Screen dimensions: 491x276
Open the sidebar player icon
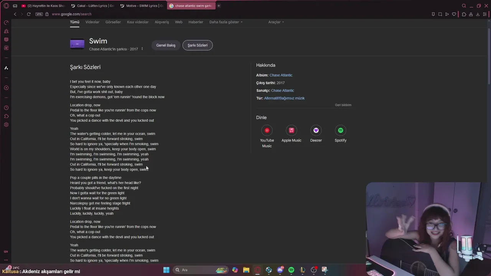6,88
